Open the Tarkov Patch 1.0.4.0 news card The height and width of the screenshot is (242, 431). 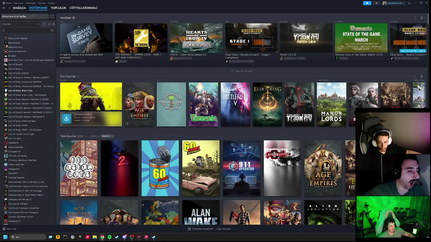click(306, 38)
